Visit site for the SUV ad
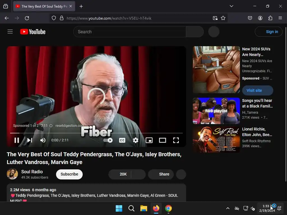The image size is (287, 215). tap(258, 90)
